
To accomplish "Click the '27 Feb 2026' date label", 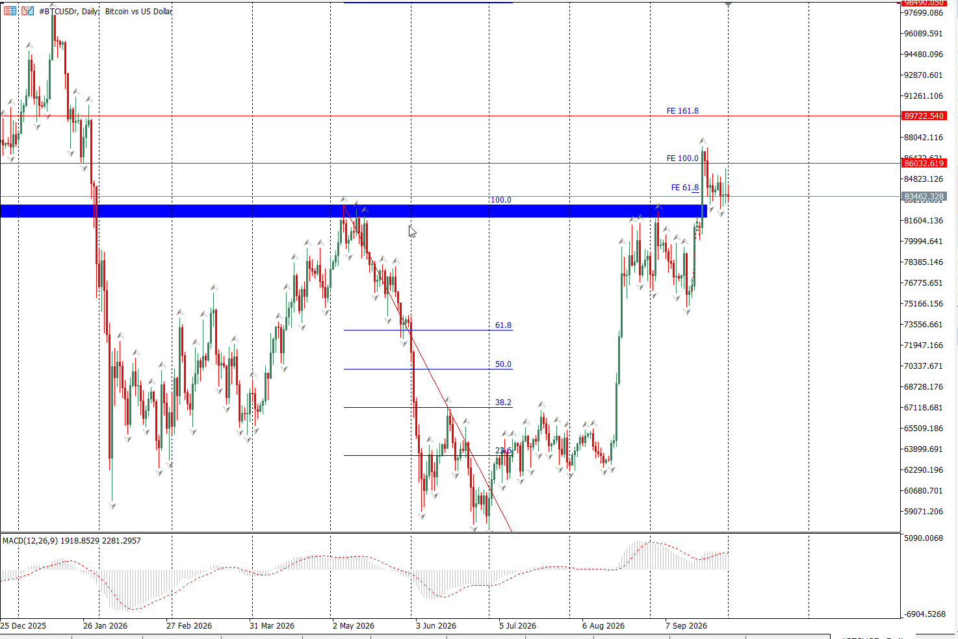I will coord(189,626).
